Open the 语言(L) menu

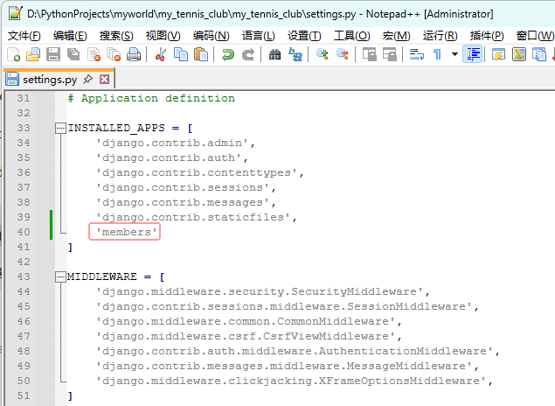258,36
